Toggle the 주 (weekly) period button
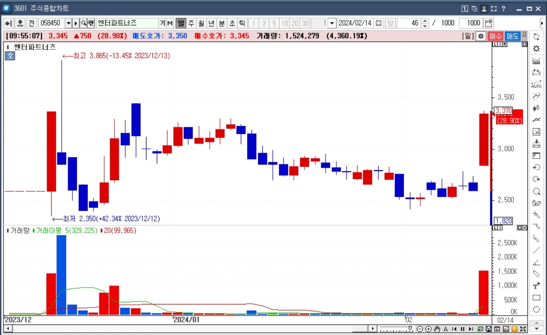Viewport: 547px width, 335px height. click(x=191, y=23)
